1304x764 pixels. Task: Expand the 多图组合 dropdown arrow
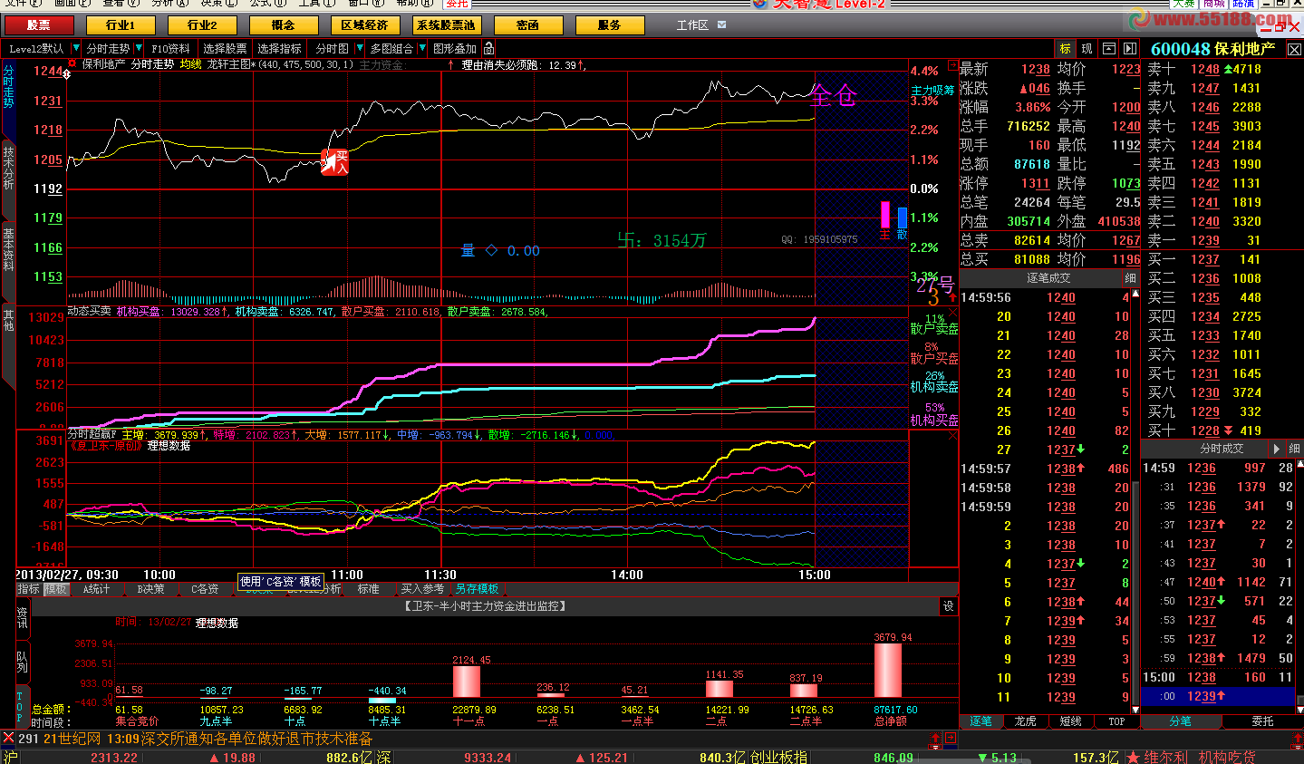pos(421,48)
